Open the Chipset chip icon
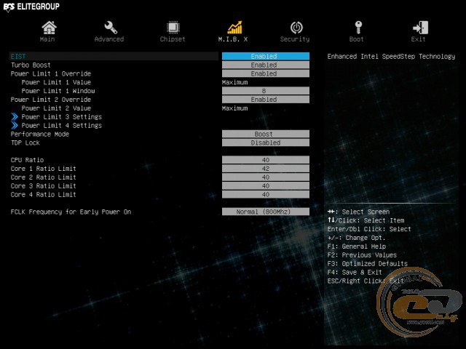This screenshot has height=349, width=466. pos(173,28)
